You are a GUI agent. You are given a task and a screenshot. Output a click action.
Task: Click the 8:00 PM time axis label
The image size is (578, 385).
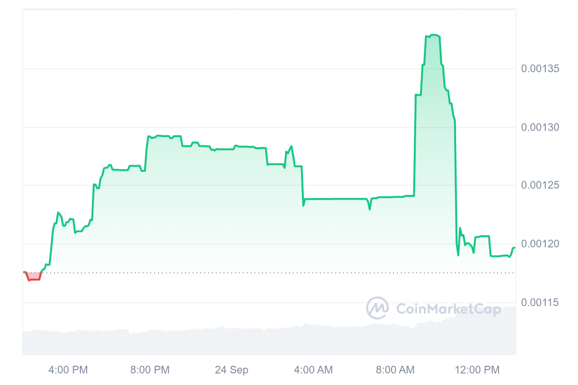pyautogui.click(x=150, y=370)
